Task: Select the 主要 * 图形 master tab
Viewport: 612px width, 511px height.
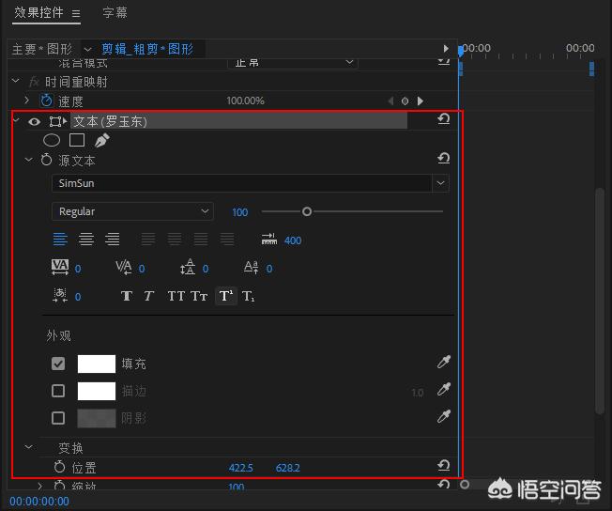Action: [42, 49]
